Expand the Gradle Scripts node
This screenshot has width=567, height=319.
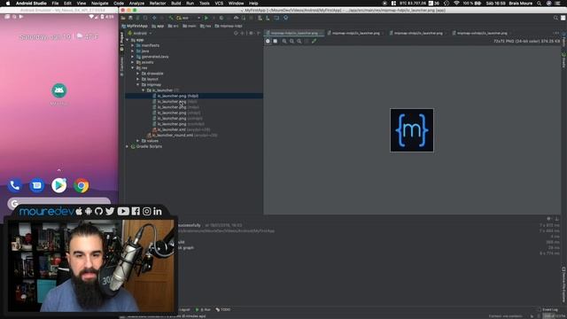[128, 146]
